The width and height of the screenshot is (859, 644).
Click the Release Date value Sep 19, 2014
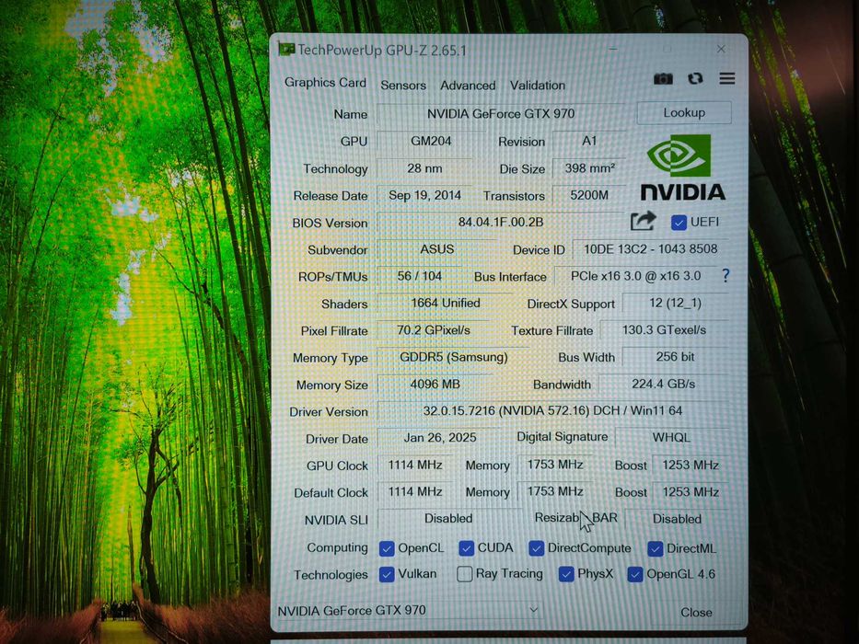pyautogui.click(x=424, y=195)
